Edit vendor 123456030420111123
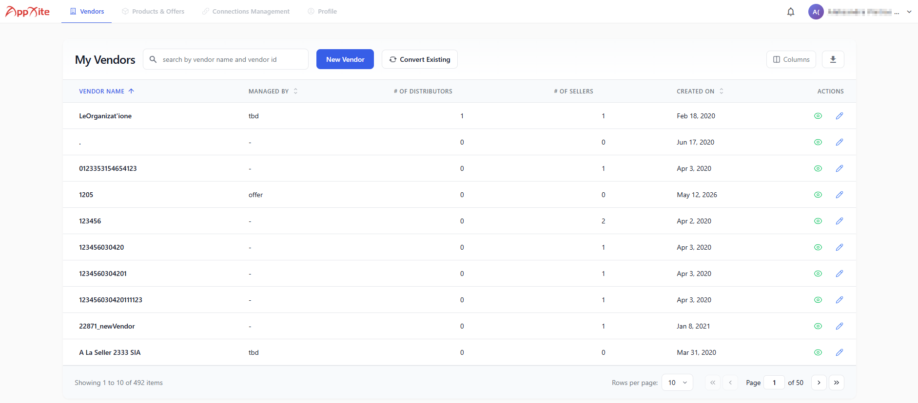This screenshot has height=403, width=918. pyautogui.click(x=840, y=300)
